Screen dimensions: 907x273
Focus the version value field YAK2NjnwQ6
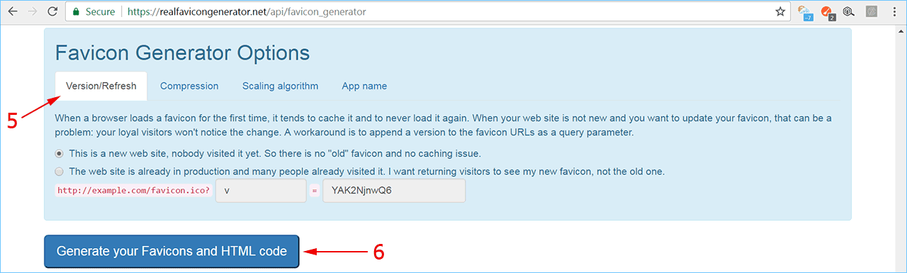point(394,191)
